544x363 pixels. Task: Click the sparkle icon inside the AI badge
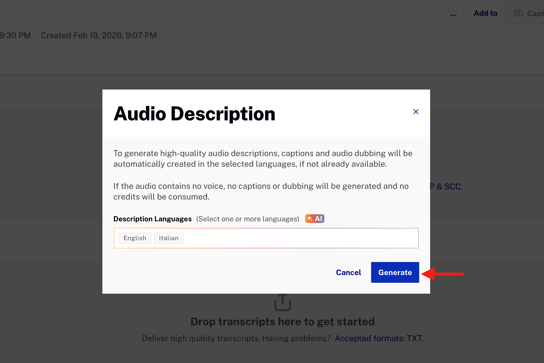coord(309,218)
